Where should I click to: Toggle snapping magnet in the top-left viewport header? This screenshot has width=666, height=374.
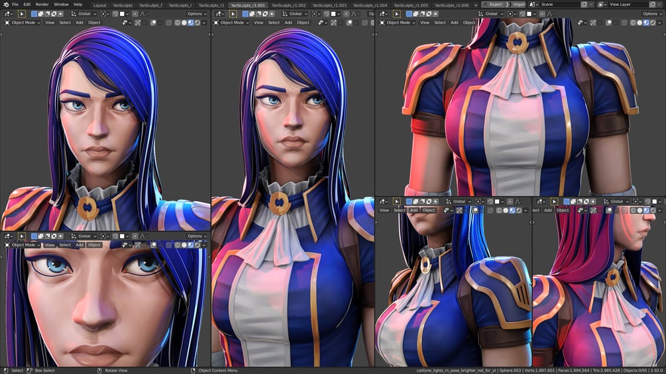click(x=115, y=13)
